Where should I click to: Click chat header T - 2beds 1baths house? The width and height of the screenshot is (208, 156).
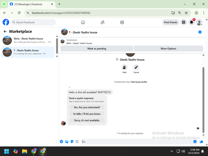83,32
